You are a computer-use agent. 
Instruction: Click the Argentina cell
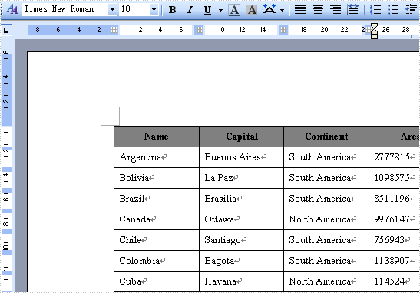click(x=157, y=157)
